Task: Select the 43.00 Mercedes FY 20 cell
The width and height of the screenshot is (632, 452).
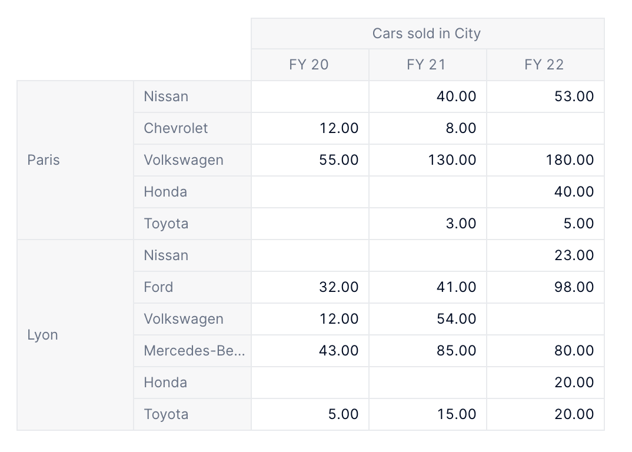Action: (310, 351)
